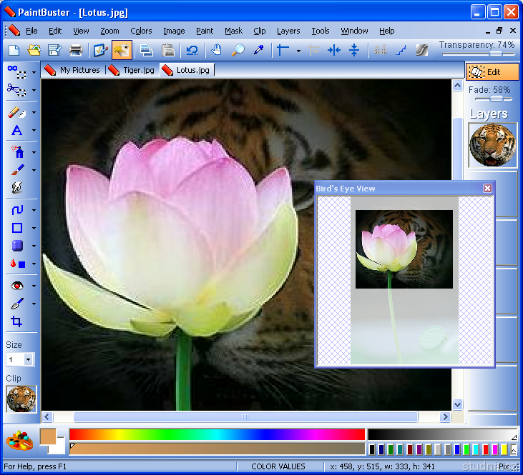Select the tiger layer thumbnail
523x475 pixels.
[492, 145]
